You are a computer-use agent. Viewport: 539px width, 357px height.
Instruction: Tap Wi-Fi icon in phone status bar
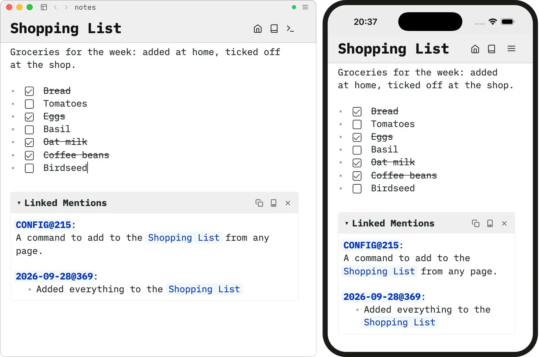tap(493, 22)
